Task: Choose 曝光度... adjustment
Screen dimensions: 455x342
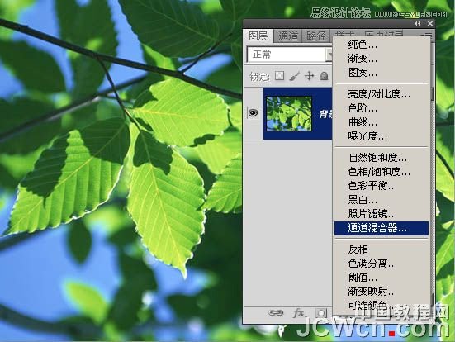Action: click(382, 135)
